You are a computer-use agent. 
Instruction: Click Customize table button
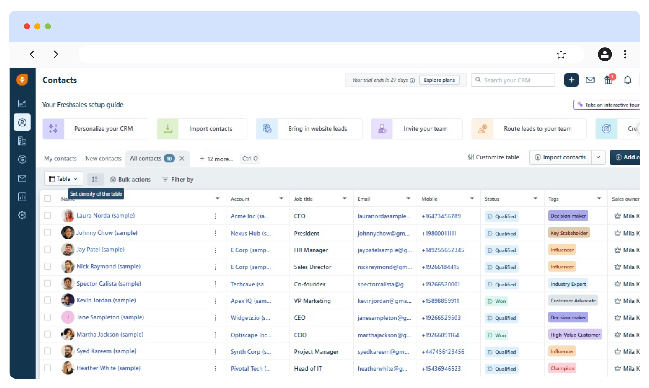[492, 157]
